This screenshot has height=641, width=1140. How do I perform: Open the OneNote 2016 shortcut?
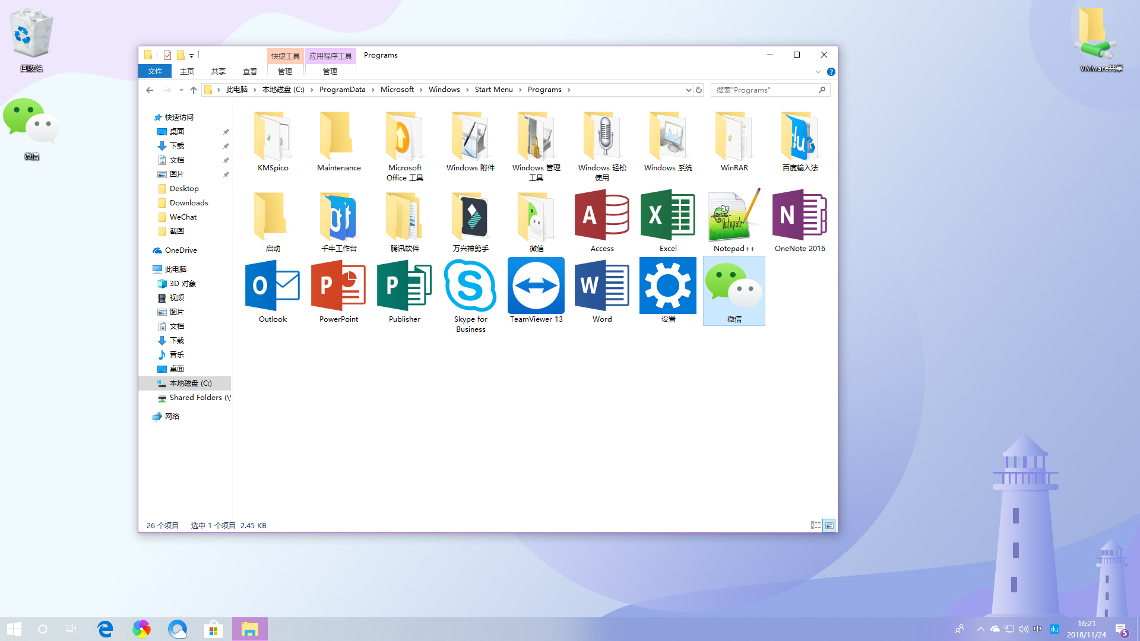pyautogui.click(x=799, y=215)
